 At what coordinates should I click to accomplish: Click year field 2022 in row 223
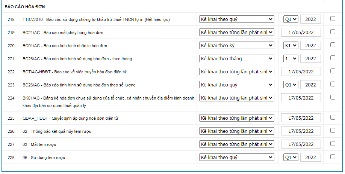pos(310,85)
